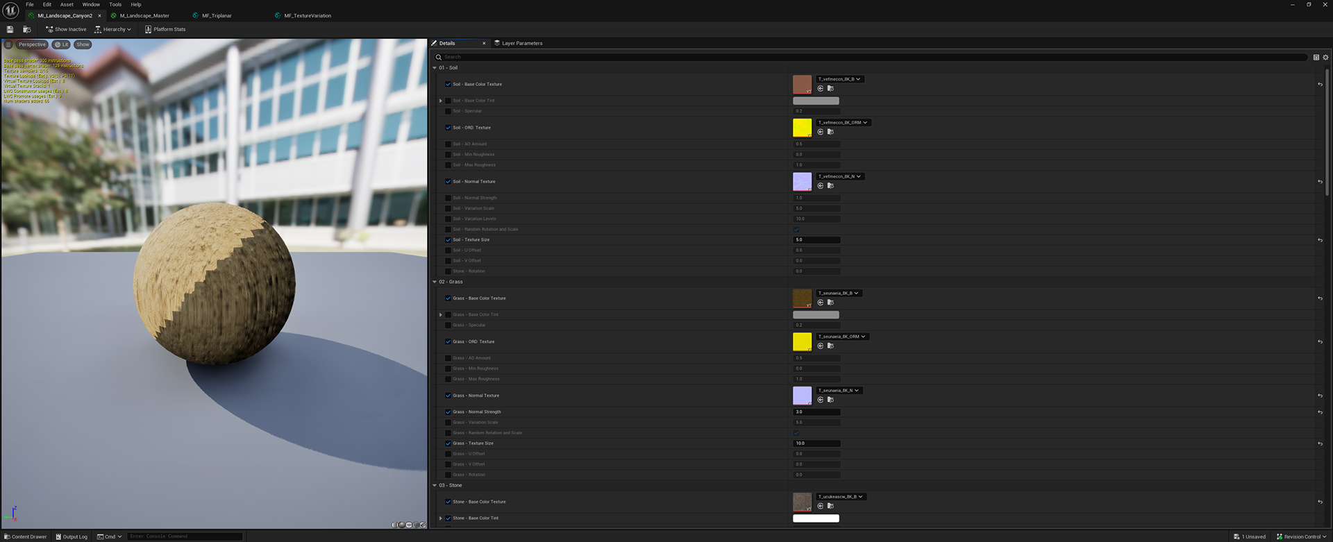Use selected asset for Soil ORD Texture
Image resolution: width=1333 pixels, height=542 pixels.
coord(821,132)
